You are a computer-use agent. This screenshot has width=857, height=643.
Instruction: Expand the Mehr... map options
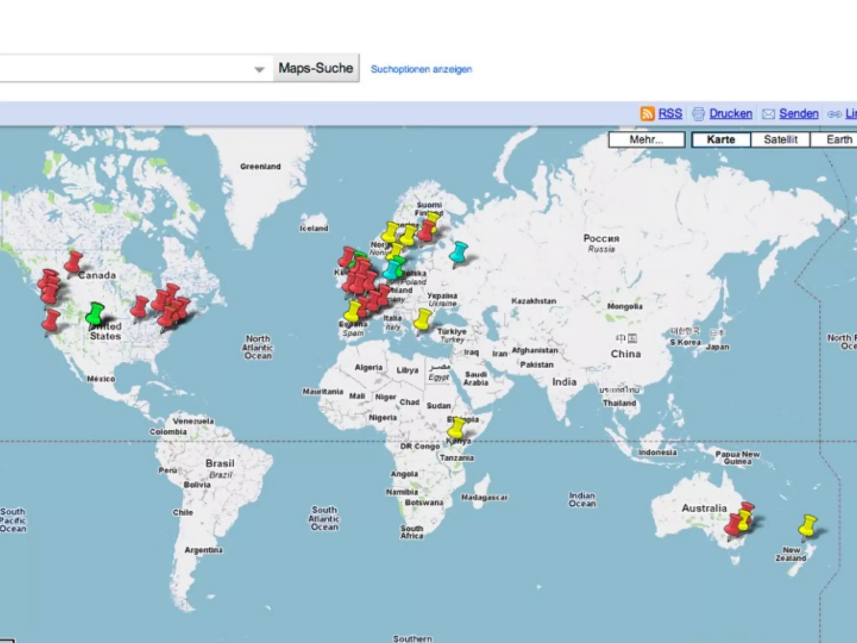pyautogui.click(x=646, y=140)
